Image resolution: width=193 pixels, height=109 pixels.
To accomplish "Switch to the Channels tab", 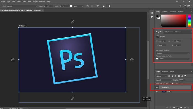I will [165, 72].
